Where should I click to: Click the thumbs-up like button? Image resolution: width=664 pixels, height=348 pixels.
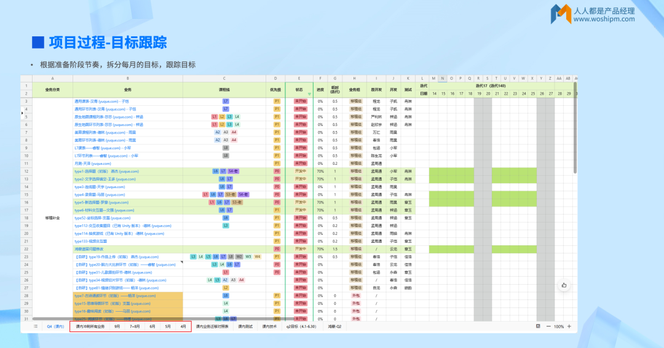[564, 285]
